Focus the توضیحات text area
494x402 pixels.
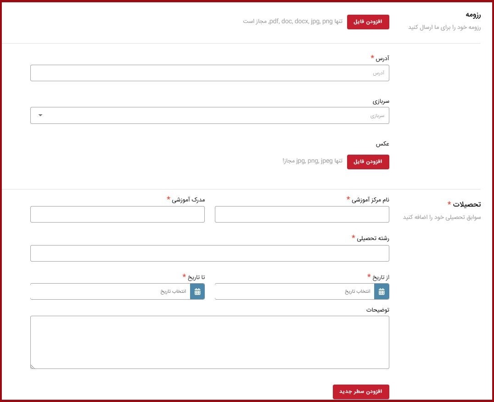coord(209,342)
